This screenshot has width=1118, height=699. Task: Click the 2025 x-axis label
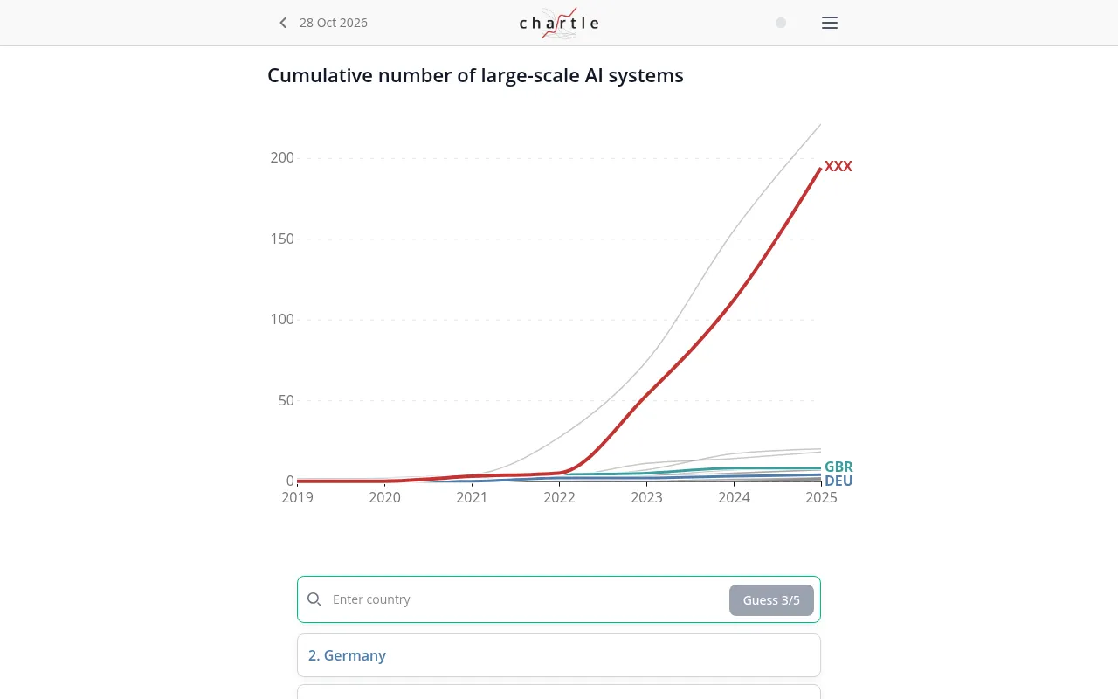(x=821, y=497)
